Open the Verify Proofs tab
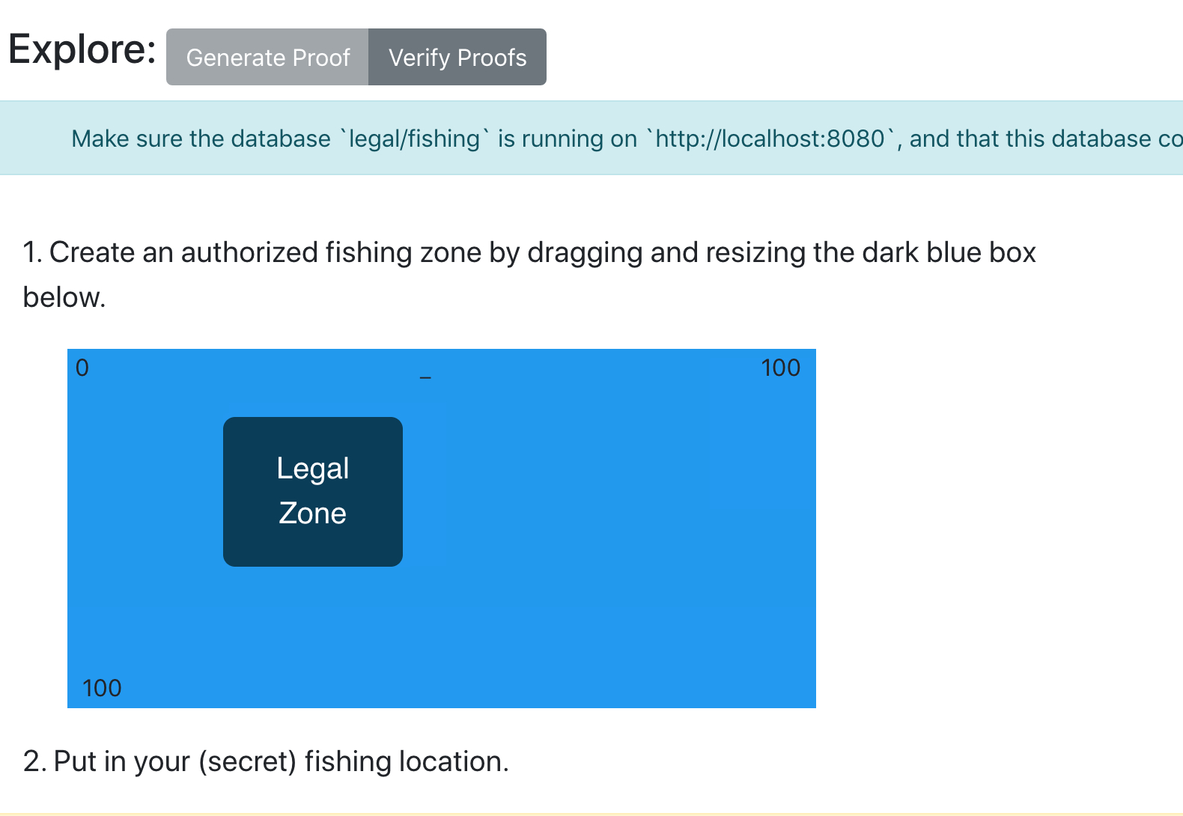The width and height of the screenshot is (1183, 816). point(457,58)
